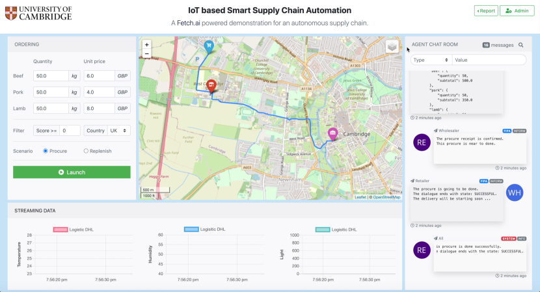Click the red store map marker
540x292 pixels.
[211, 86]
